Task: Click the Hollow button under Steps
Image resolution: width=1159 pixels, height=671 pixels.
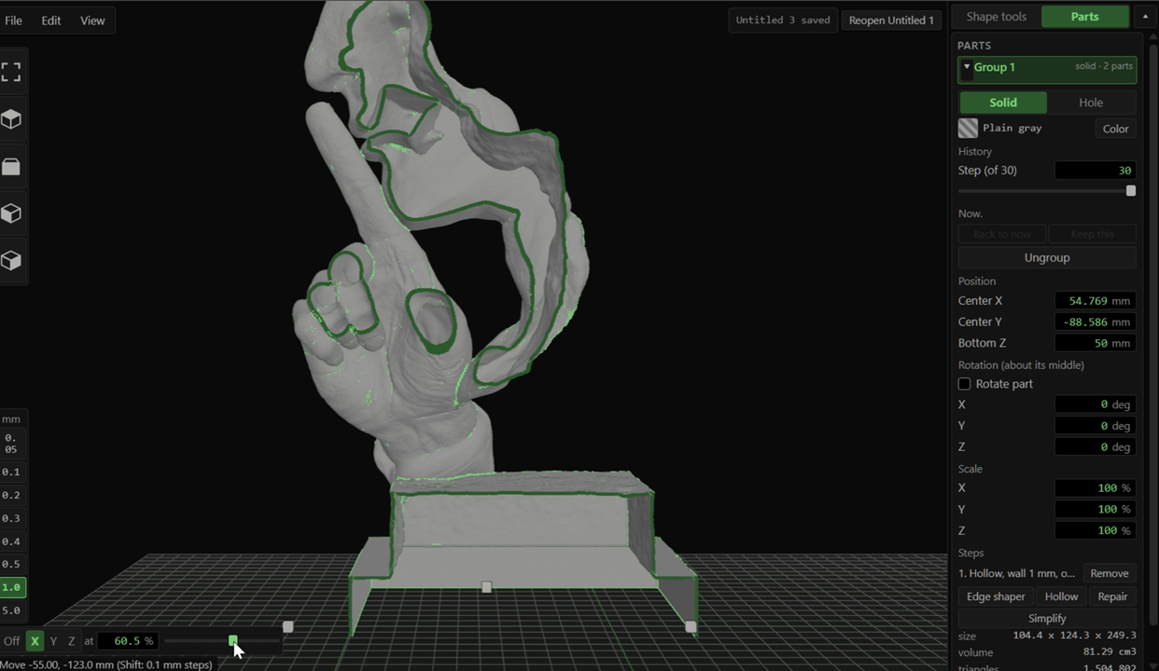Action: [1061, 596]
